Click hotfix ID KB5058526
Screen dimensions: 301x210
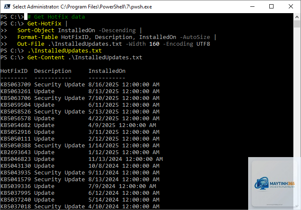(16, 111)
